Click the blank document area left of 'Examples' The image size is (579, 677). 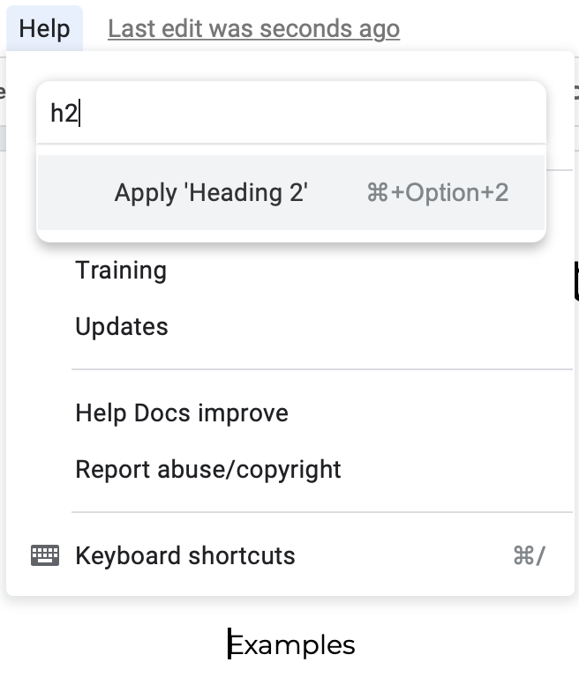[112, 645]
